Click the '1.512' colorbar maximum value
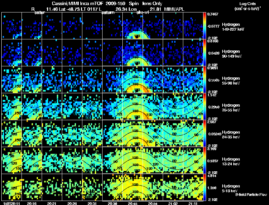269x205 pixels. (212, 95)
